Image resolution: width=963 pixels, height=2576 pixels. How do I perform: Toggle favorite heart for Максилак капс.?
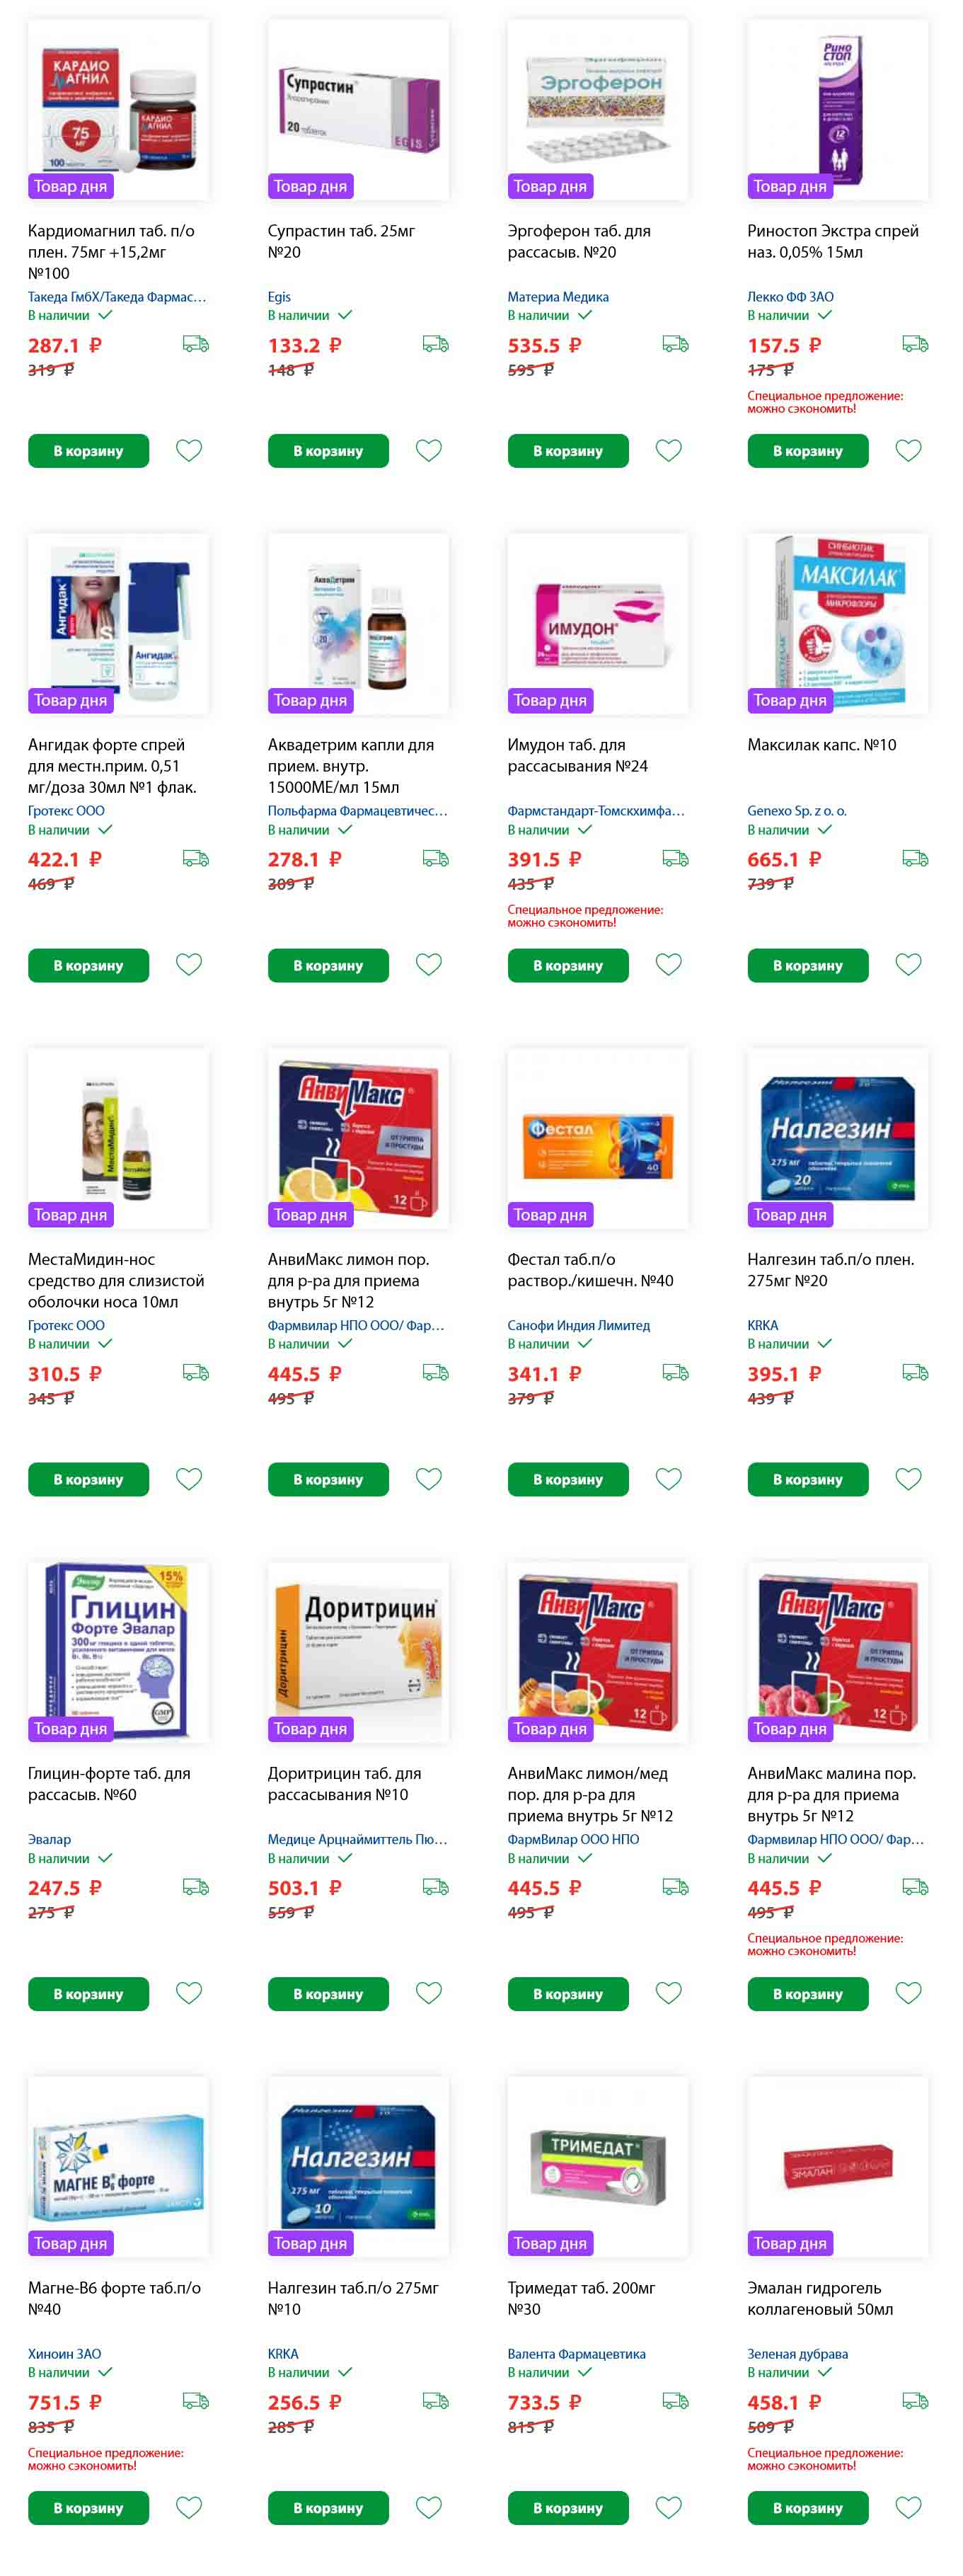pos(909,964)
